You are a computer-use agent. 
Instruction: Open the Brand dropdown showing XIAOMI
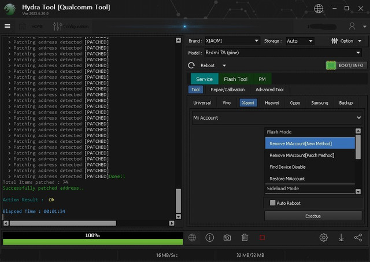[232, 41]
